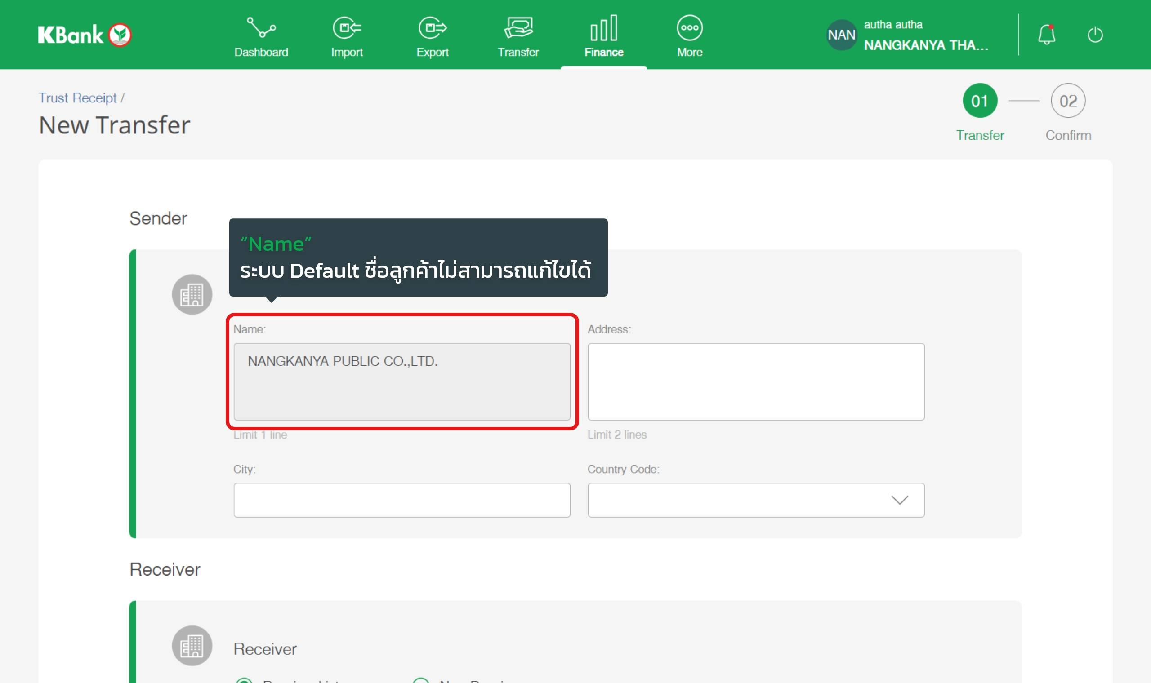Click step 02 Confirm indicator
The height and width of the screenshot is (683, 1151).
click(1068, 101)
